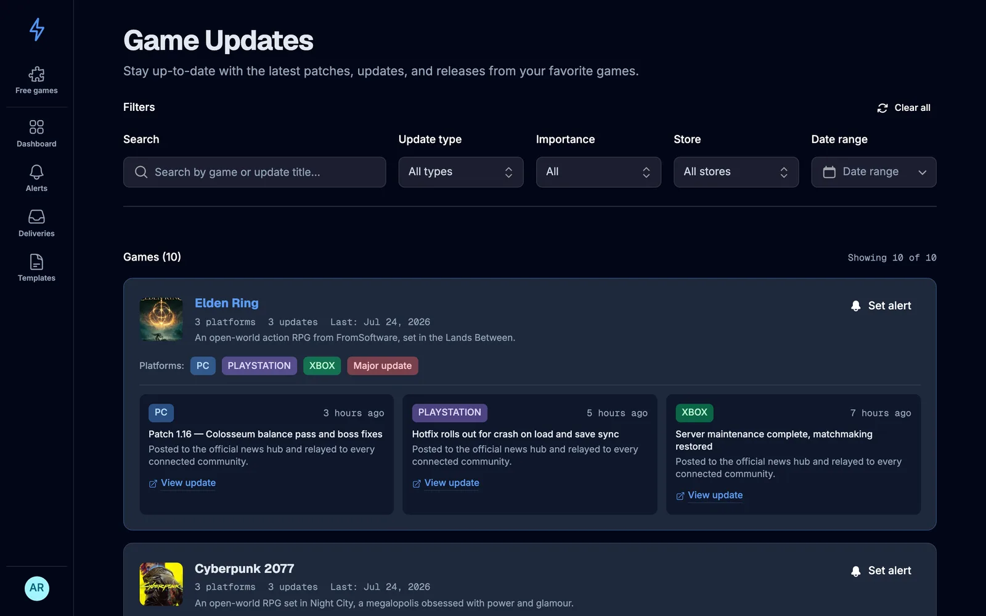Image resolution: width=986 pixels, height=616 pixels.
Task: Click PC badge on Patch 1.16 card
Action: pyautogui.click(x=161, y=413)
